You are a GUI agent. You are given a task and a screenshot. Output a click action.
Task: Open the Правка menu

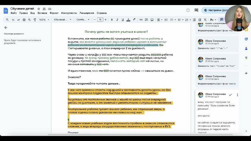point(23,13)
